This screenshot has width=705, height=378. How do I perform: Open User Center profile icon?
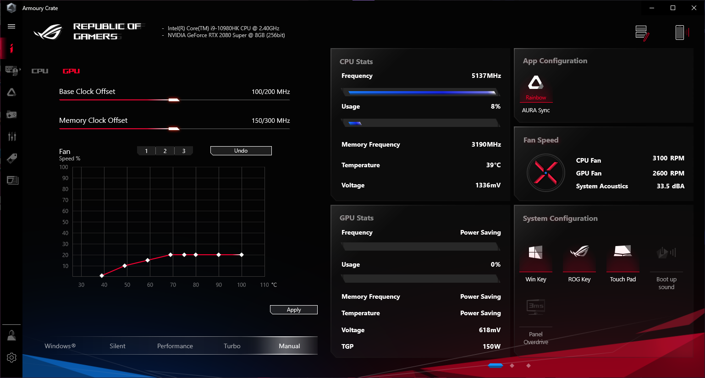coord(12,335)
